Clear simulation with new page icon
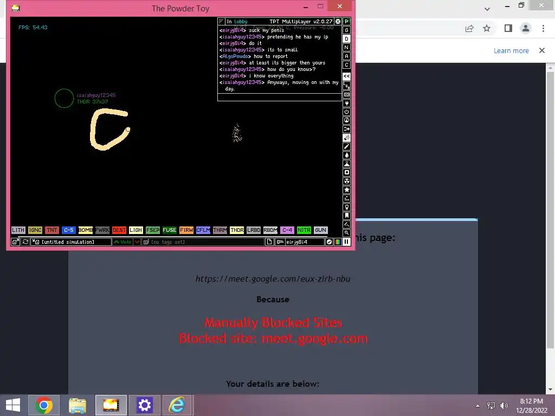The width and height of the screenshot is (555, 416). (x=269, y=242)
